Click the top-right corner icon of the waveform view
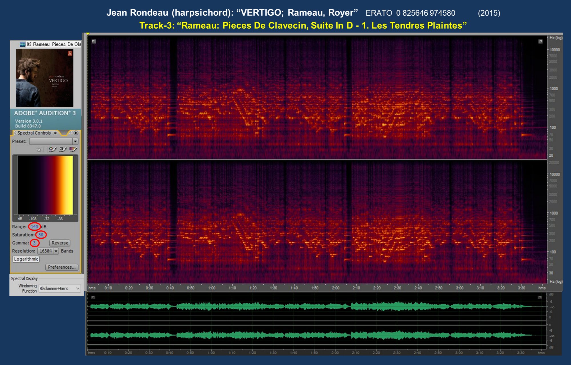 540,298
